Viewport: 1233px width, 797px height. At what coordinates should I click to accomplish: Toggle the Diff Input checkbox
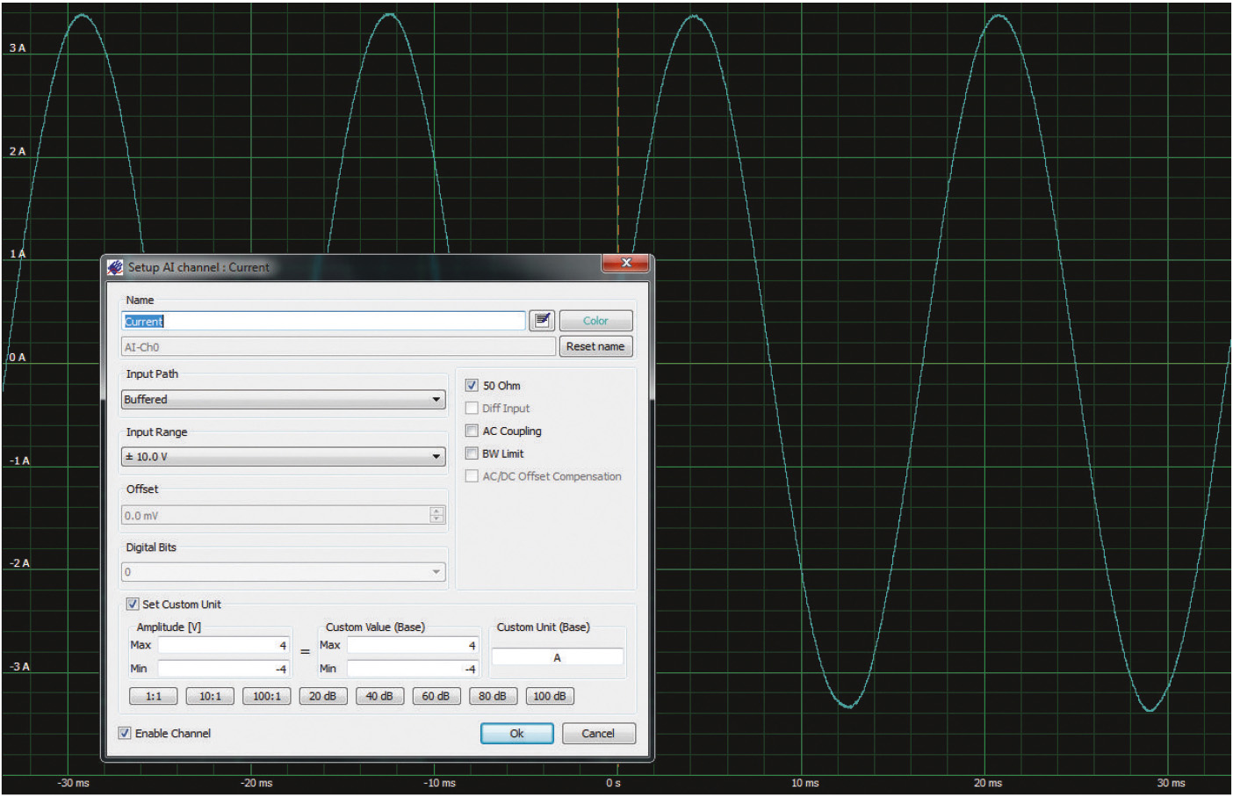tap(472, 408)
